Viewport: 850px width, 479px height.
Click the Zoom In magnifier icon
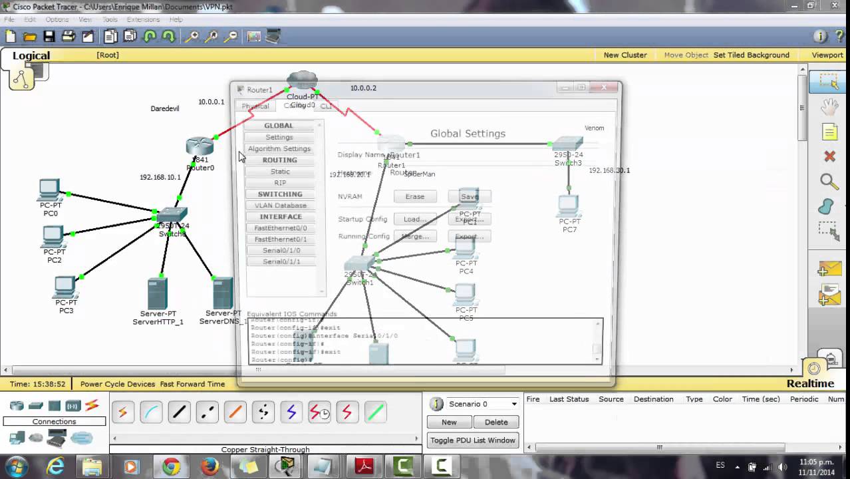coord(192,37)
